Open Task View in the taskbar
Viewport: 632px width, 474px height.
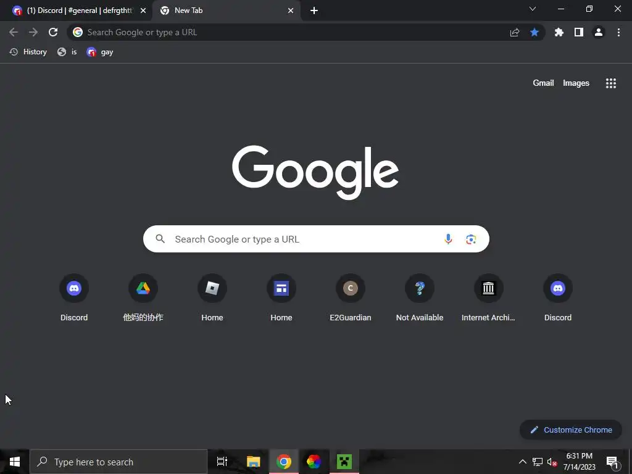click(222, 462)
